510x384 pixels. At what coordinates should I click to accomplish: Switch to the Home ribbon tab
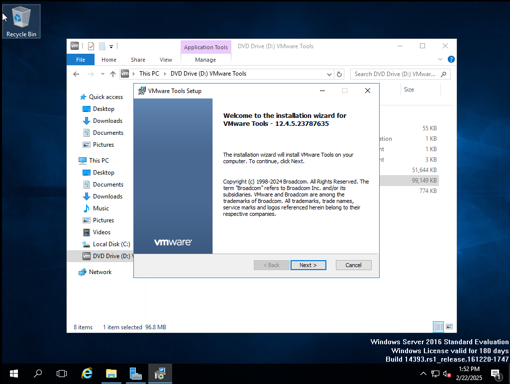tap(108, 60)
